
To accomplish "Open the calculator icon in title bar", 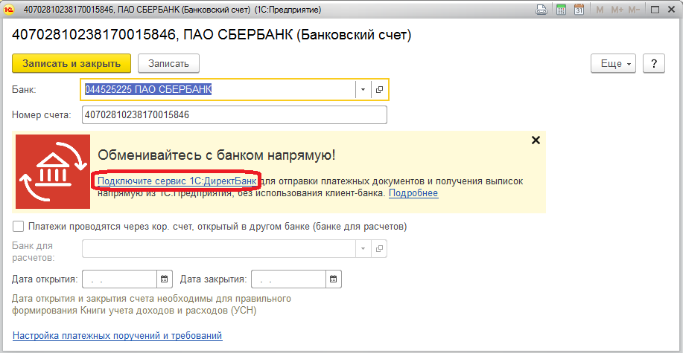I will (x=561, y=9).
